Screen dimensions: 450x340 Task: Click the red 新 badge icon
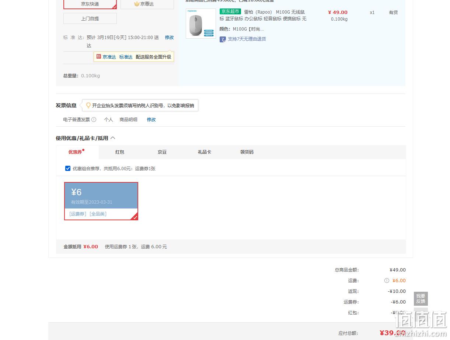(99, 57)
